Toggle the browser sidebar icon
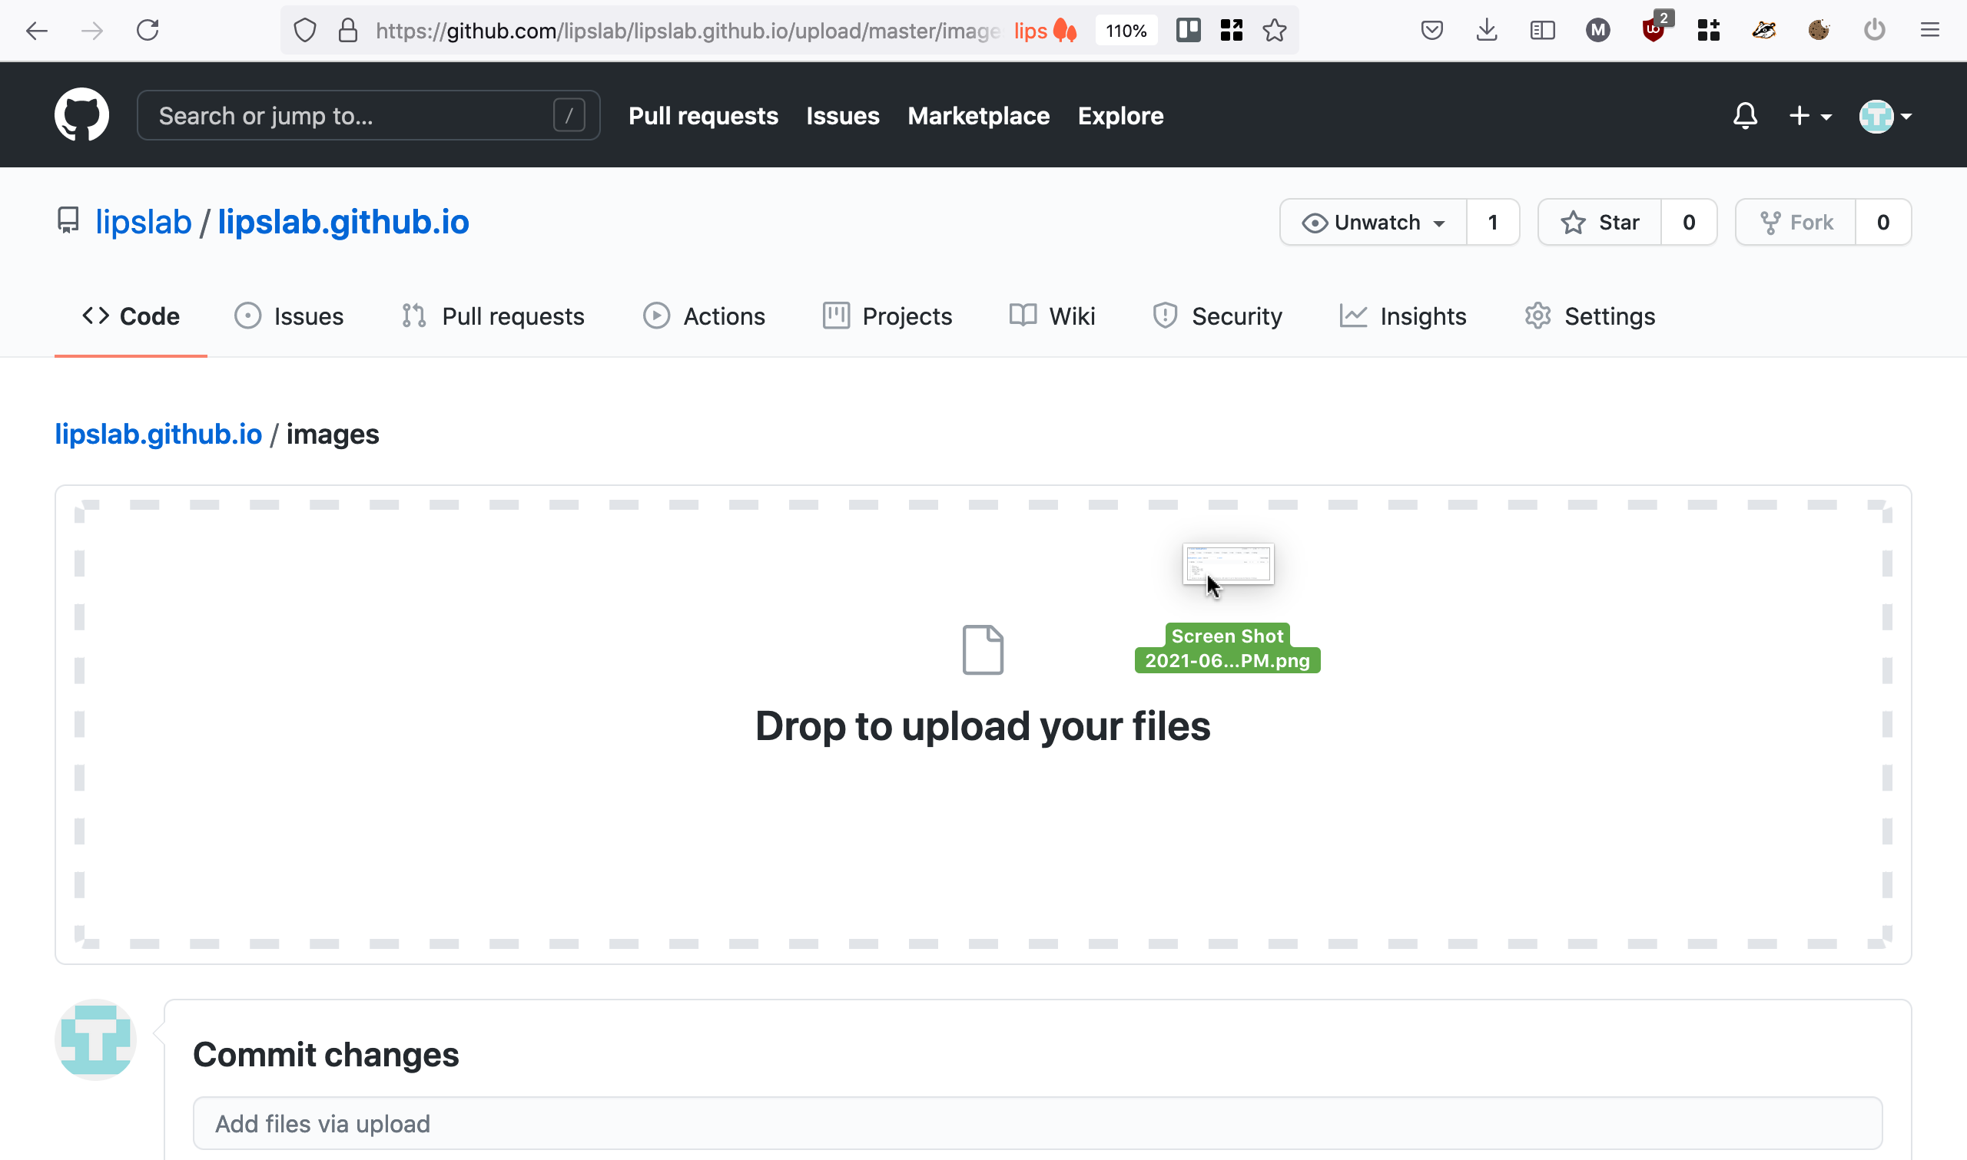Image resolution: width=1967 pixels, height=1160 pixels. click(1542, 31)
